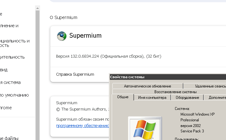
Task: Open the Удаленные сеансы tab
Action: pos(205,86)
